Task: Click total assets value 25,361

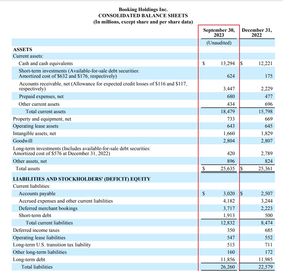Action: 265,169
